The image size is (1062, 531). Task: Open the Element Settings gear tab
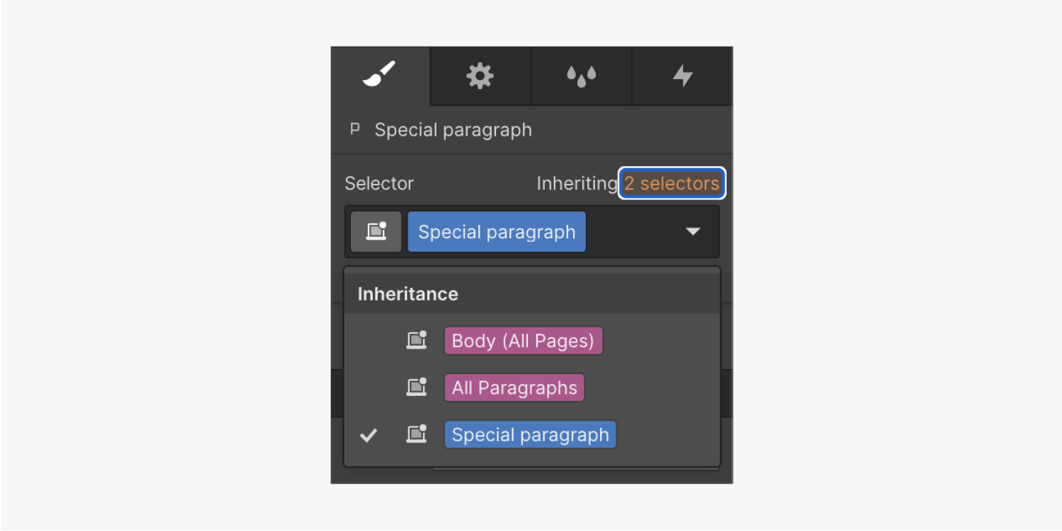480,76
